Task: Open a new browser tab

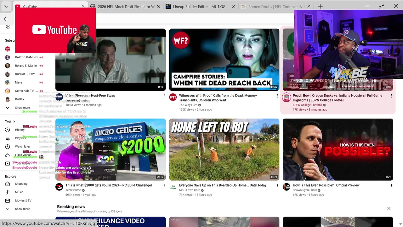Action: [320, 6]
